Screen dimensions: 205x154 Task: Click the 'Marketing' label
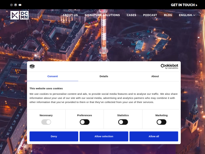pos(161,115)
